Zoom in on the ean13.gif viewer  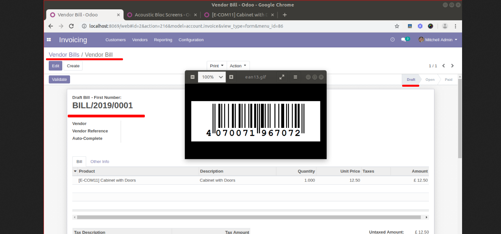[231, 77]
